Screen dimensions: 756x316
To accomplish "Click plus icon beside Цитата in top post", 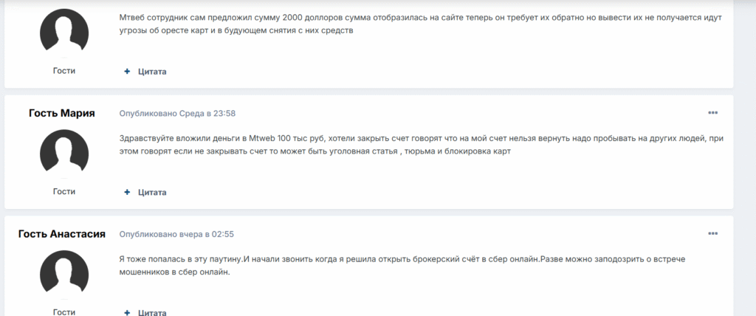I will click(x=127, y=72).
